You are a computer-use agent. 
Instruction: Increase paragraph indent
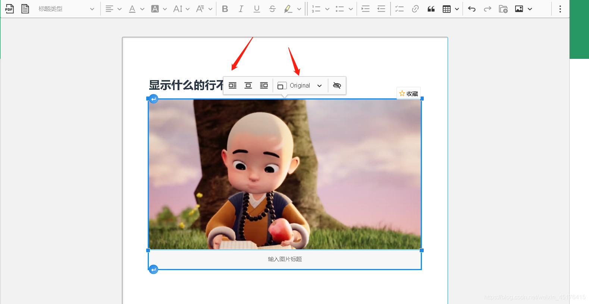coord(366,9)
